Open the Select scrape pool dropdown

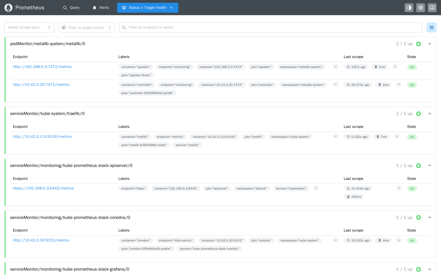tap(29, 28)
